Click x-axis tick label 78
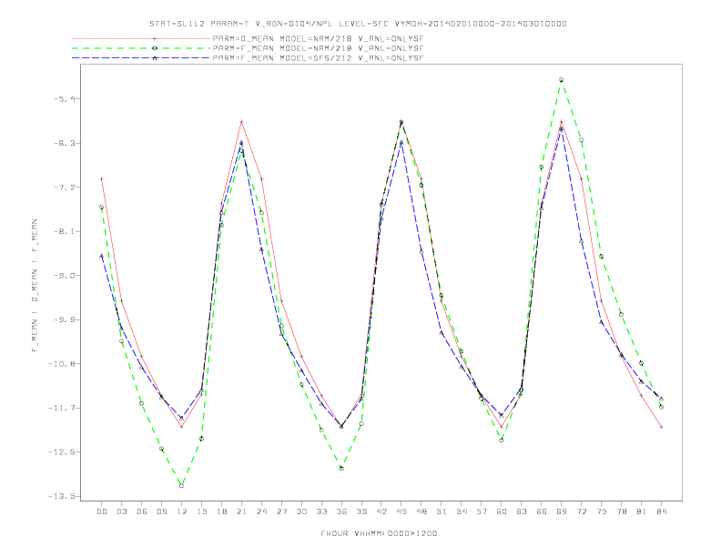Screen dimensions: 721x557 (x=622, y=511)
